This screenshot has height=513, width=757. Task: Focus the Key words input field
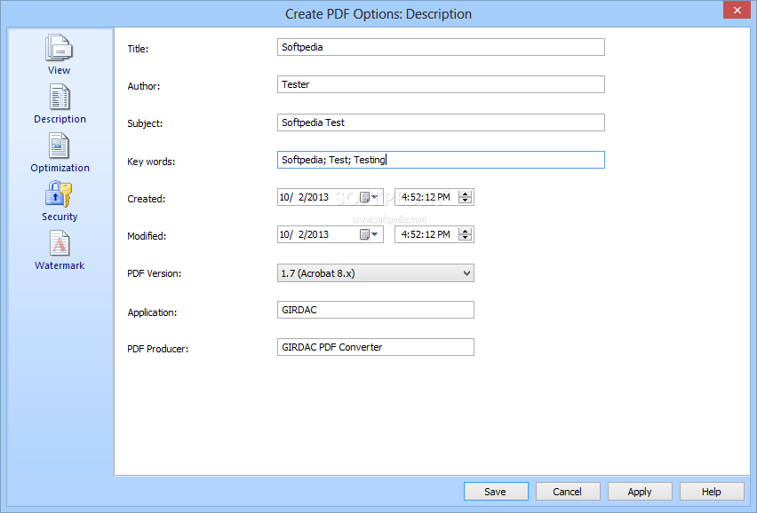[441, 160]
